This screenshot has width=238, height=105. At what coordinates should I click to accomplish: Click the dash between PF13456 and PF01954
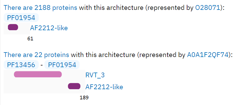click(42, 65)
